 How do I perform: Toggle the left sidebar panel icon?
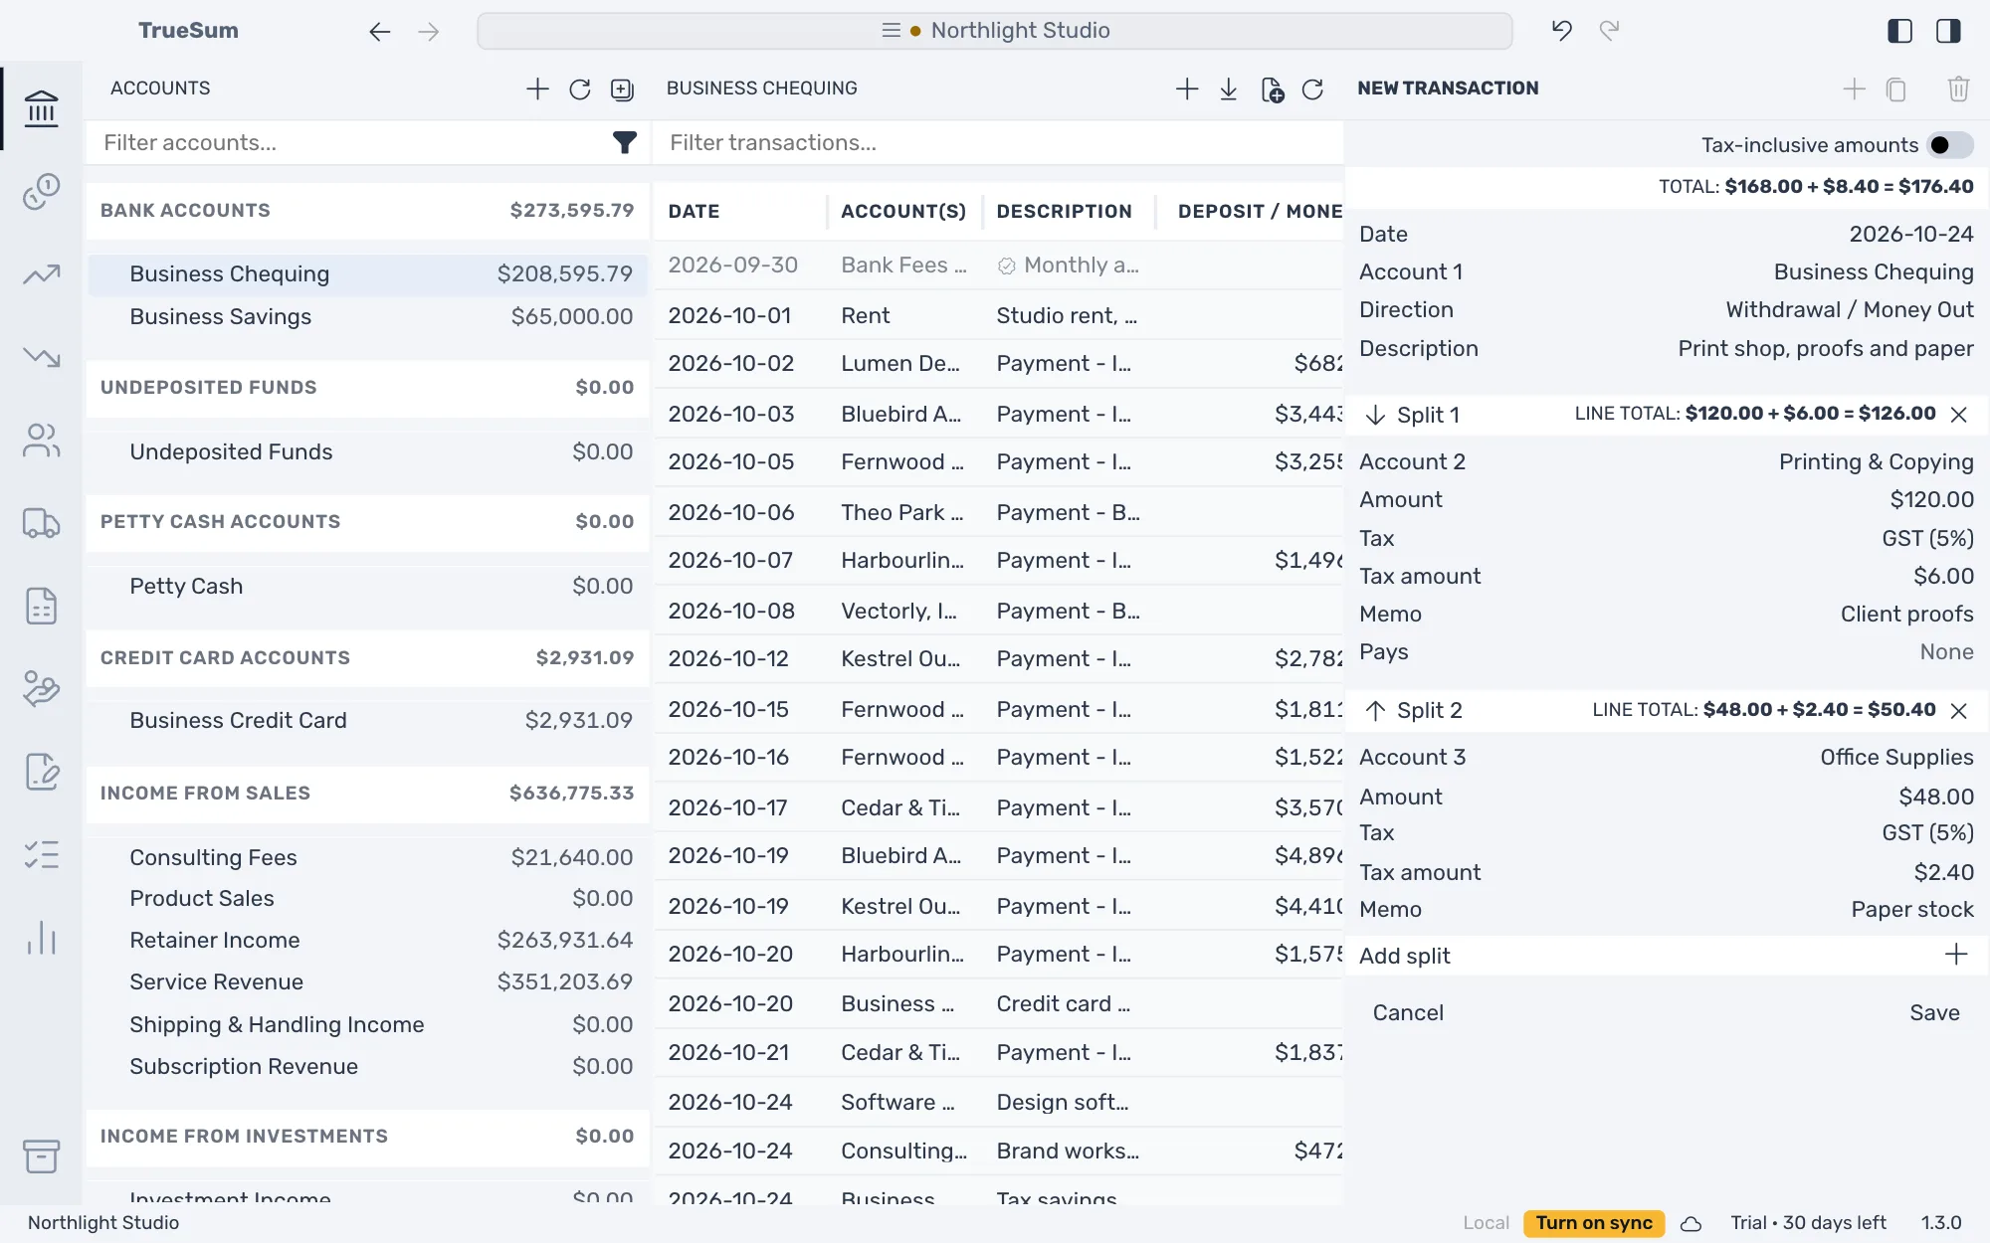[1899, 31]
